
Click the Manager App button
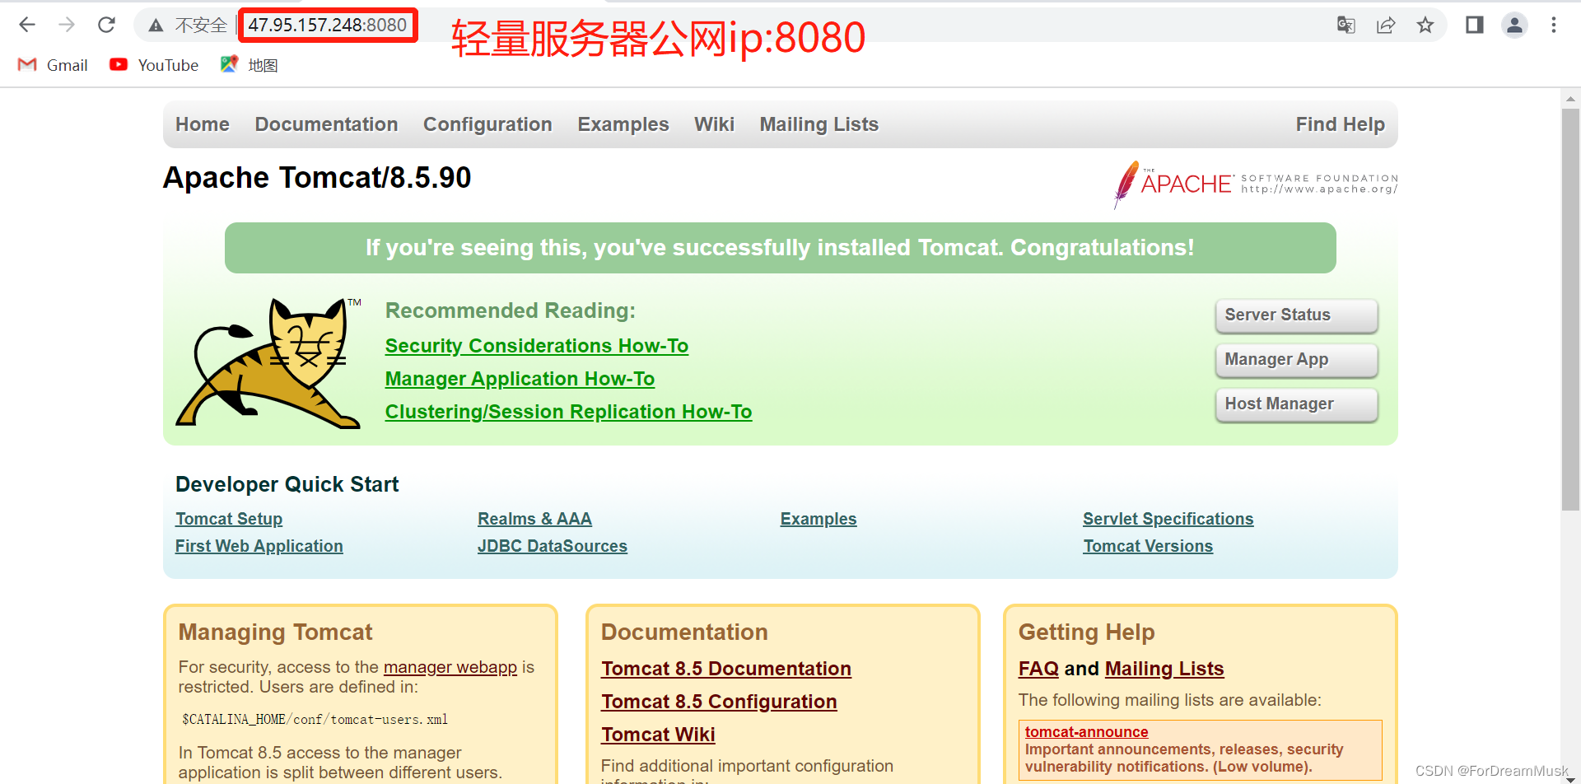pos(1297,360)
